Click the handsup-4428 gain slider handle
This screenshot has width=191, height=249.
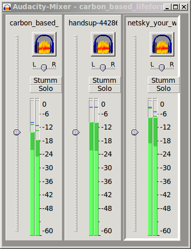[x=76, y=132]
